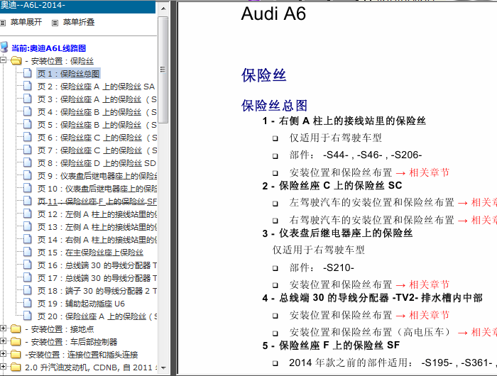Image resolution: width=497 pixels, height=376 pixels.
Task: Collapse the 安装位置：保险丝 folder
Action: tap(3, 60)
